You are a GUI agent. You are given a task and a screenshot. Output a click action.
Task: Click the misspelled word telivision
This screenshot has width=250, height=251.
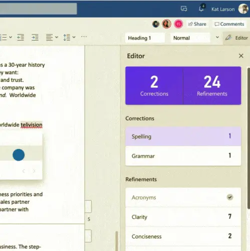pos(32,125)
